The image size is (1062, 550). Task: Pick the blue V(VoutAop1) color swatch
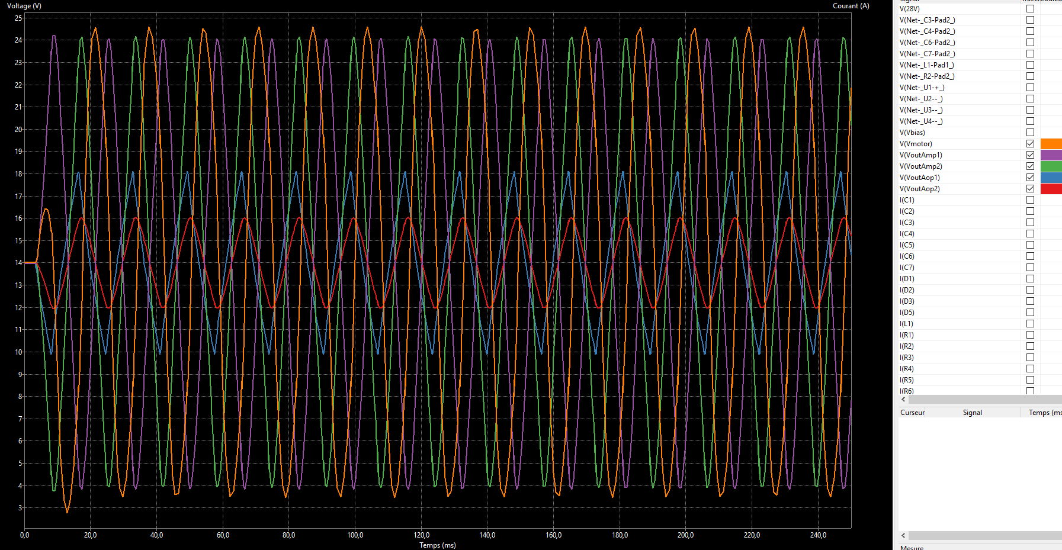coord(1051,178)
